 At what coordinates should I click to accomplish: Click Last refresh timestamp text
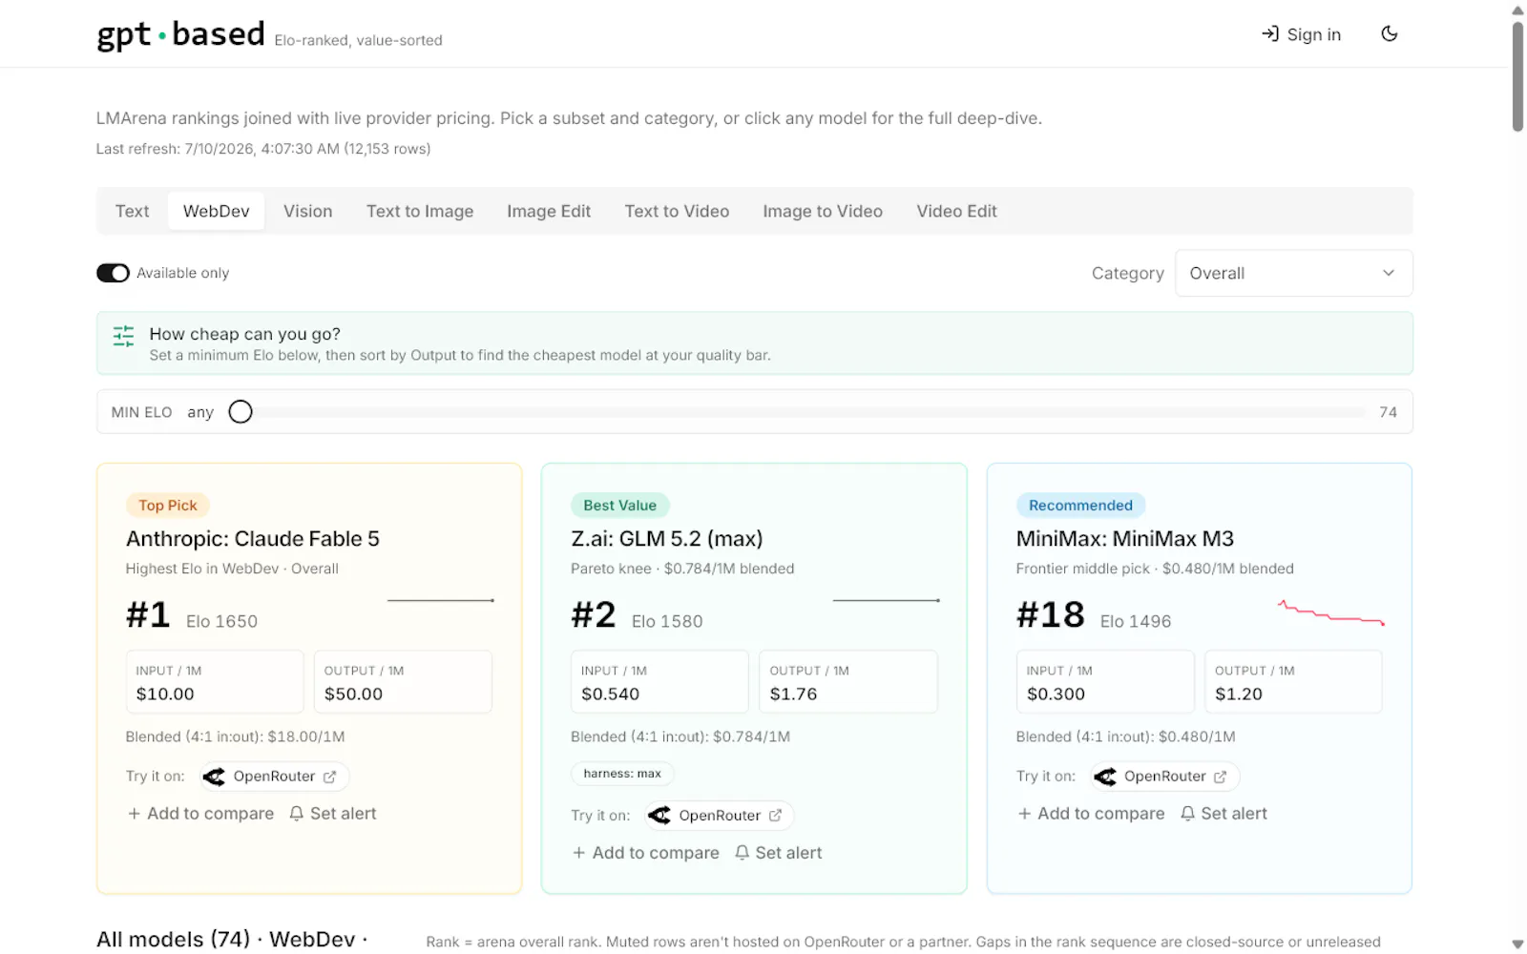tap(263, 149)
